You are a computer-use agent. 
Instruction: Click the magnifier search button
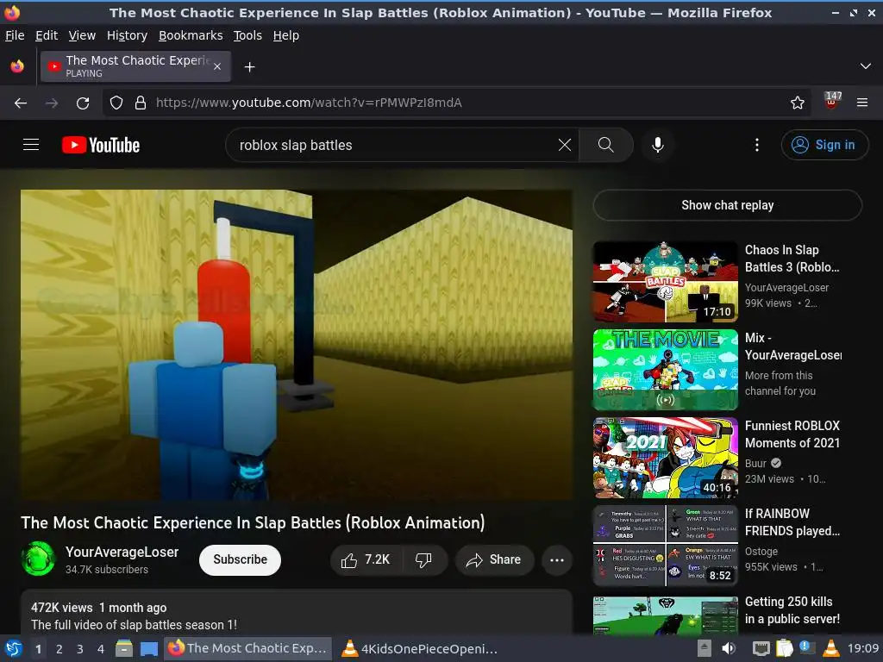tap(606, 145)
